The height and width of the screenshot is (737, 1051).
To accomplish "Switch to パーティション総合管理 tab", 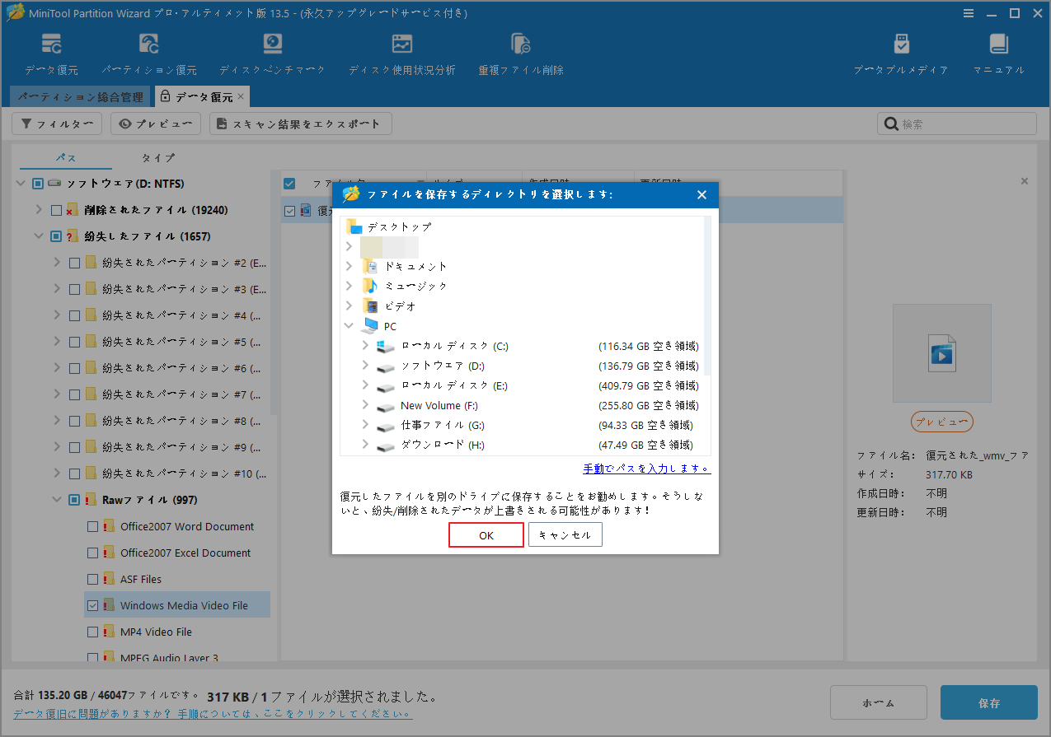I will [x=80, y=96].
